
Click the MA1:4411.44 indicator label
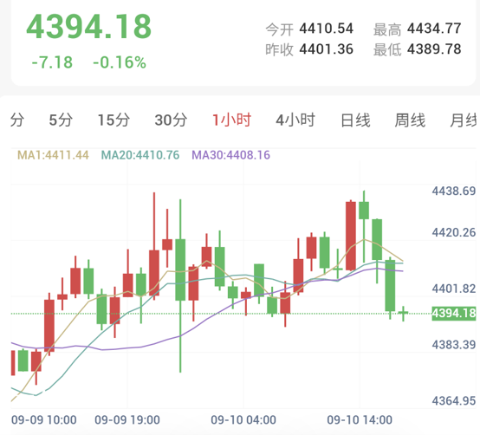53,155
